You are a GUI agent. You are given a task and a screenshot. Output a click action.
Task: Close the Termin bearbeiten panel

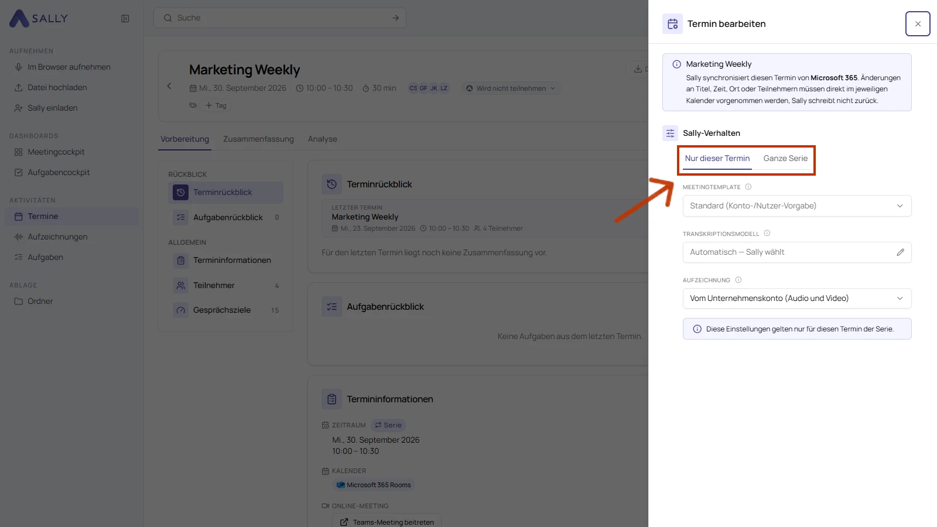point(918,24)
